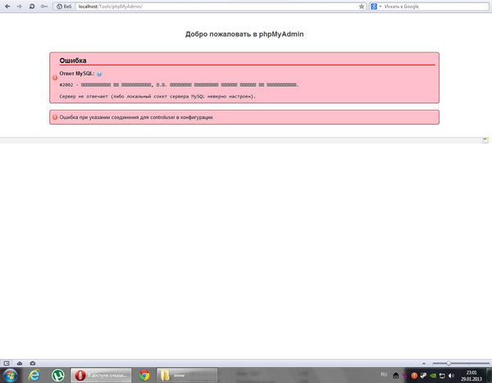Viewport: 492px width, 383px height.
Task: Click the 'Сервер не отвечает' message text
Action: [157, 97]
